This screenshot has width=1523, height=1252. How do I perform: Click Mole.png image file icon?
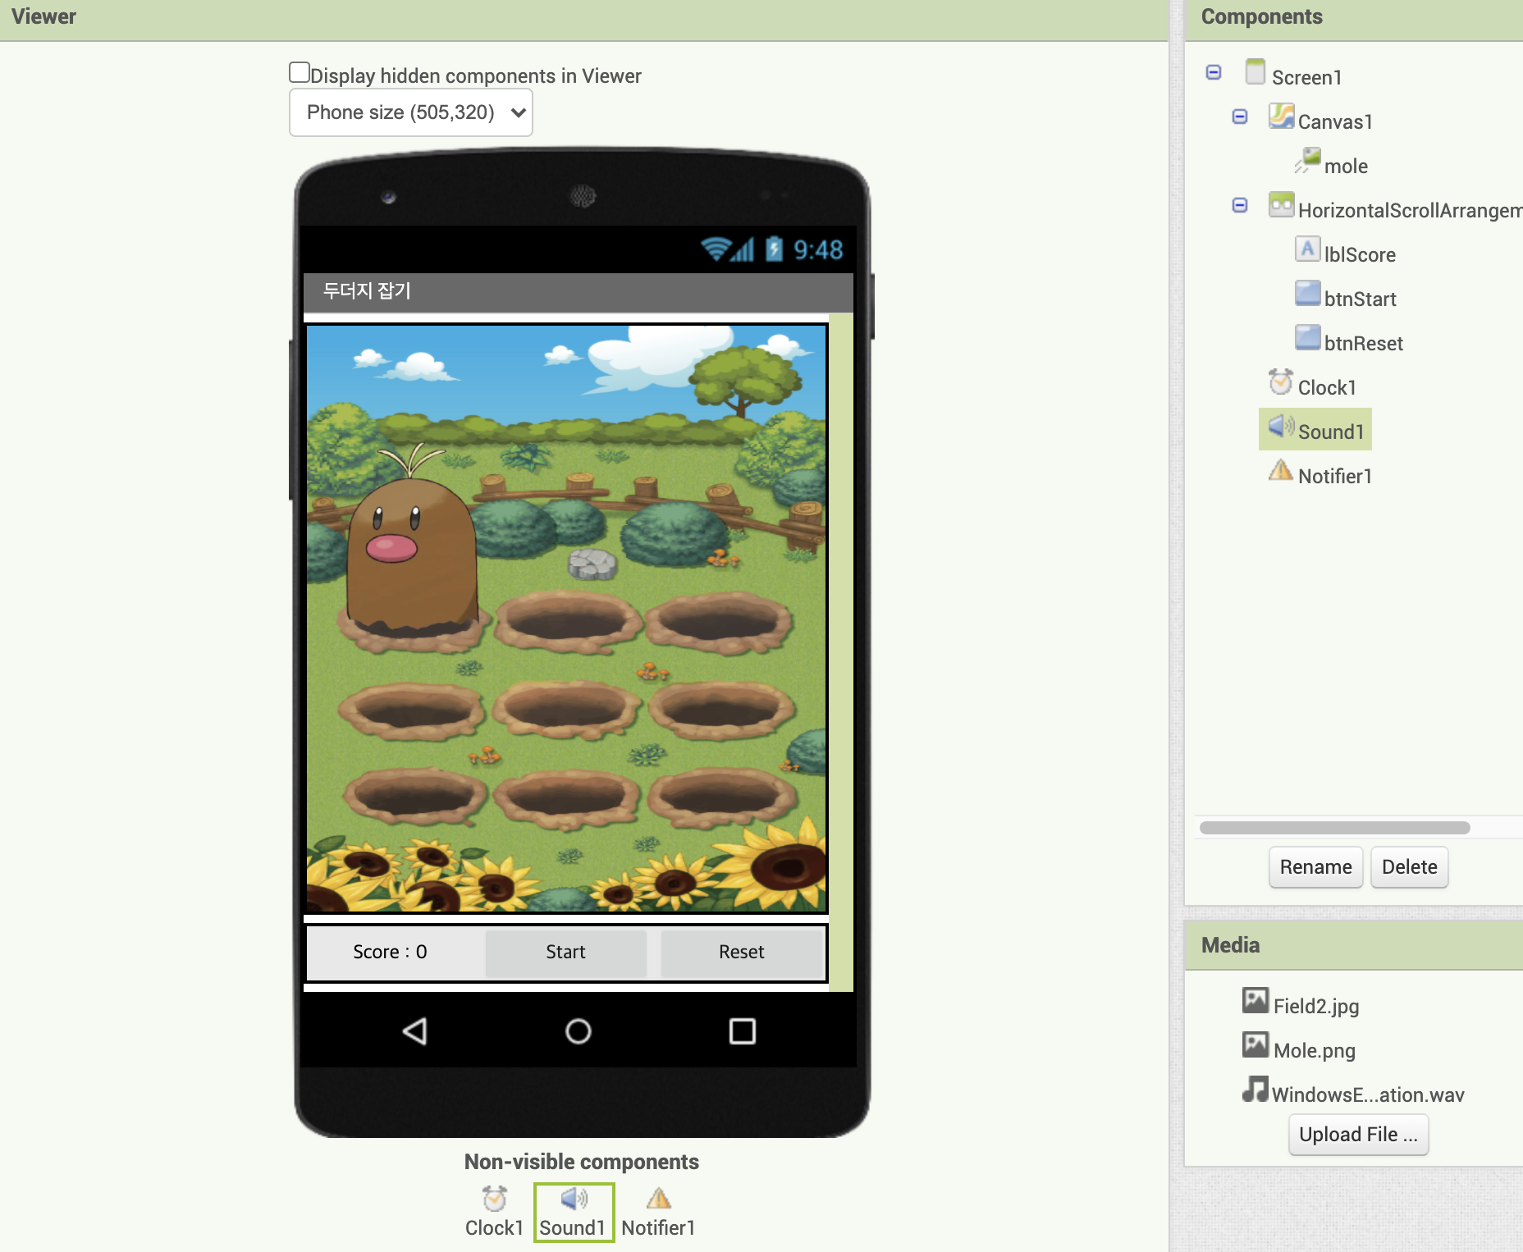1255,1044
